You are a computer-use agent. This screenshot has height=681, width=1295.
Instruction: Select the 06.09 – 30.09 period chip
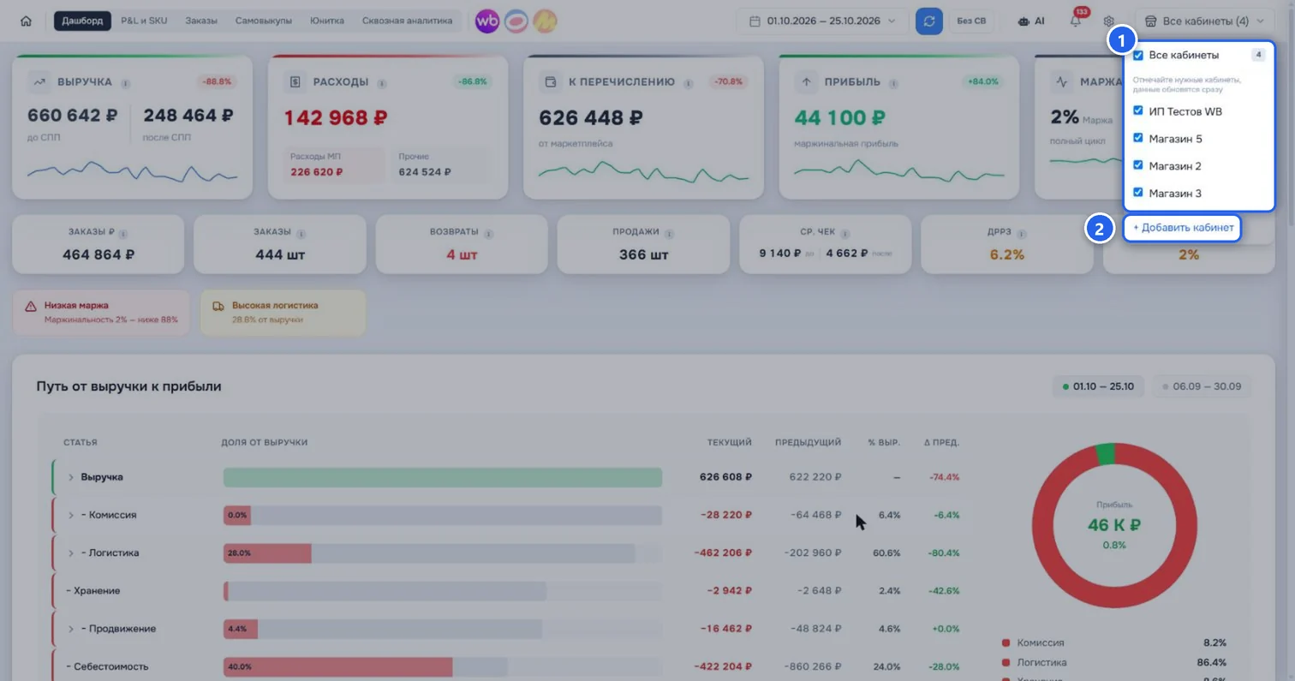[x=1202, y=386]
